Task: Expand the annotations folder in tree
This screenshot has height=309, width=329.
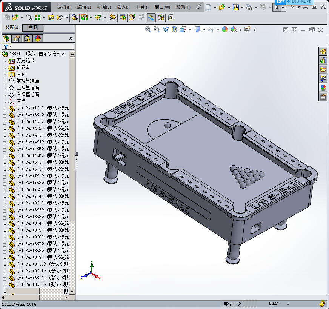Action: coord(5,75)
